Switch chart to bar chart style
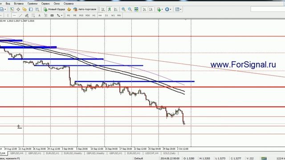The height and width of the screenshot is (160, 285). [x=103, y=9]
